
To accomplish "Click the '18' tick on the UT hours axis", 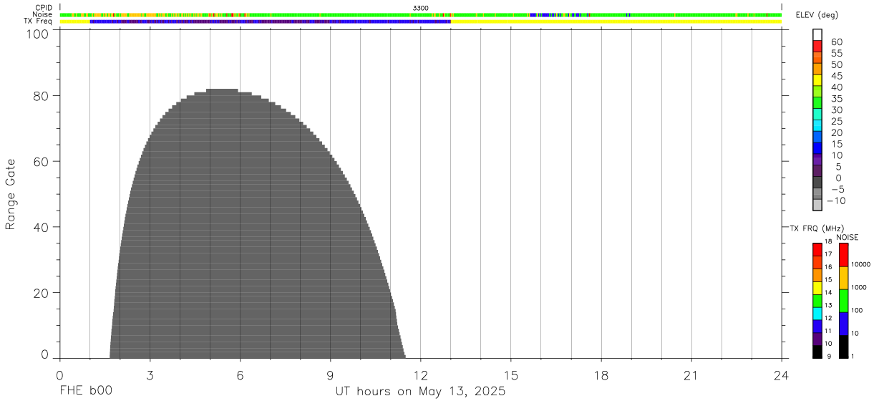I will click(601, 375).
